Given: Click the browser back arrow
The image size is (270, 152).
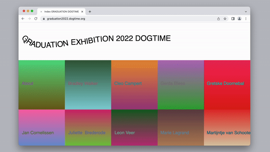Looking at the screenshot, I should click(x=23, y=19).
